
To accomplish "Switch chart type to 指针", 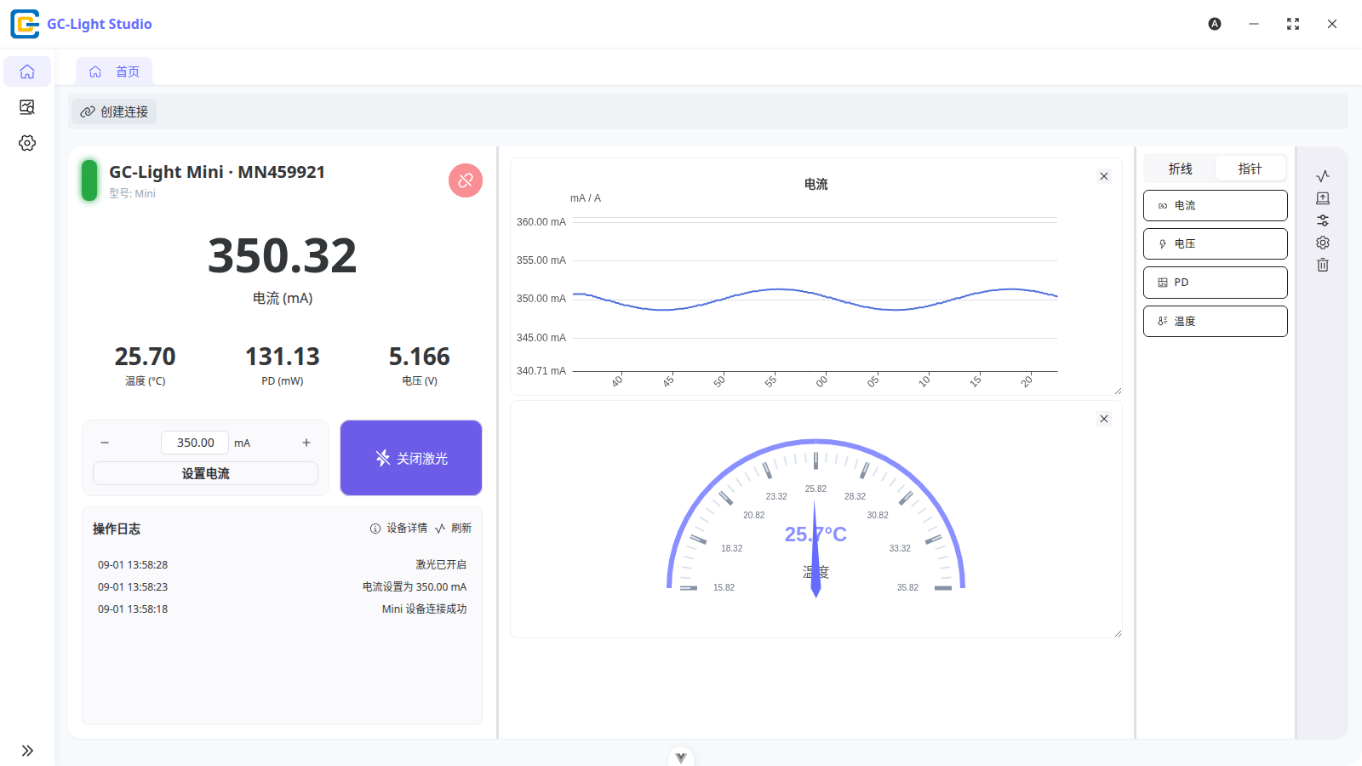I will point(1250,169).
